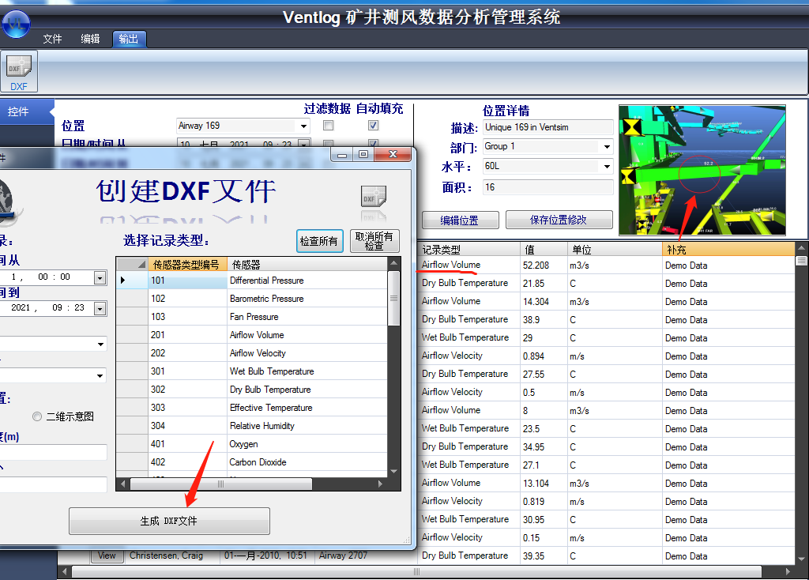Click the 生成 DXF文件 button

169,521
